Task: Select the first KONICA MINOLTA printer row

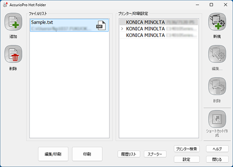Action: 159,22
